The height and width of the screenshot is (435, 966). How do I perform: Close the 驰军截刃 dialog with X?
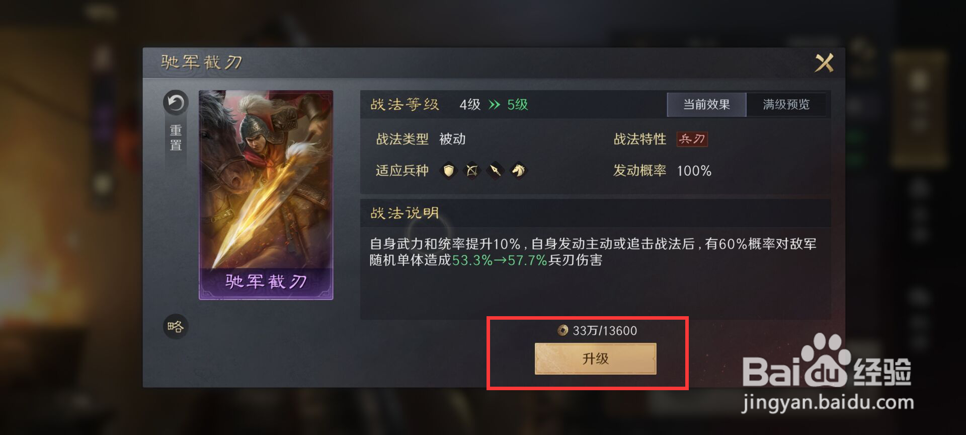(824, 63)
